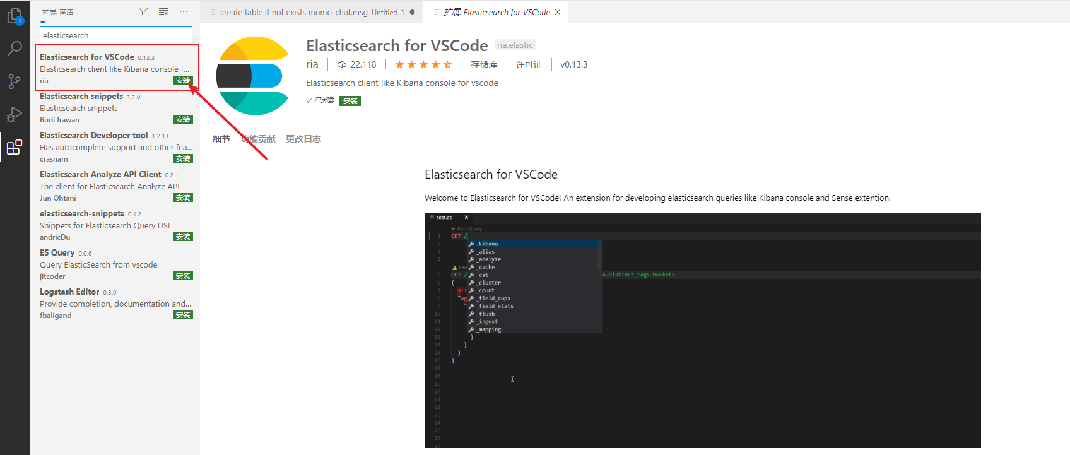Click the large Elasticsearch extension logo
The width and height of the screenshot is (1070, 455).
pos(253,76)
